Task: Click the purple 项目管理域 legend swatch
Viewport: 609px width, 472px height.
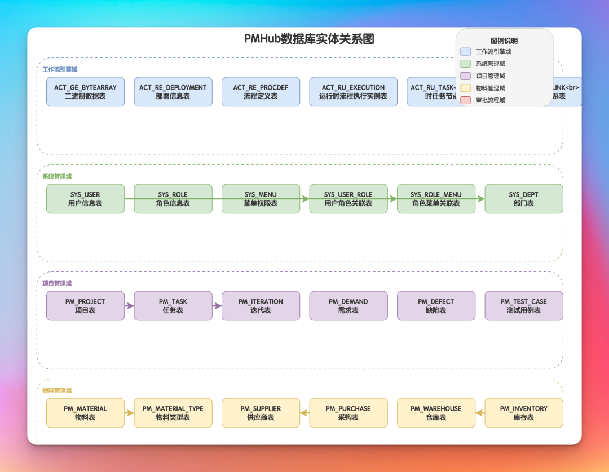Action: coord(465,75)
